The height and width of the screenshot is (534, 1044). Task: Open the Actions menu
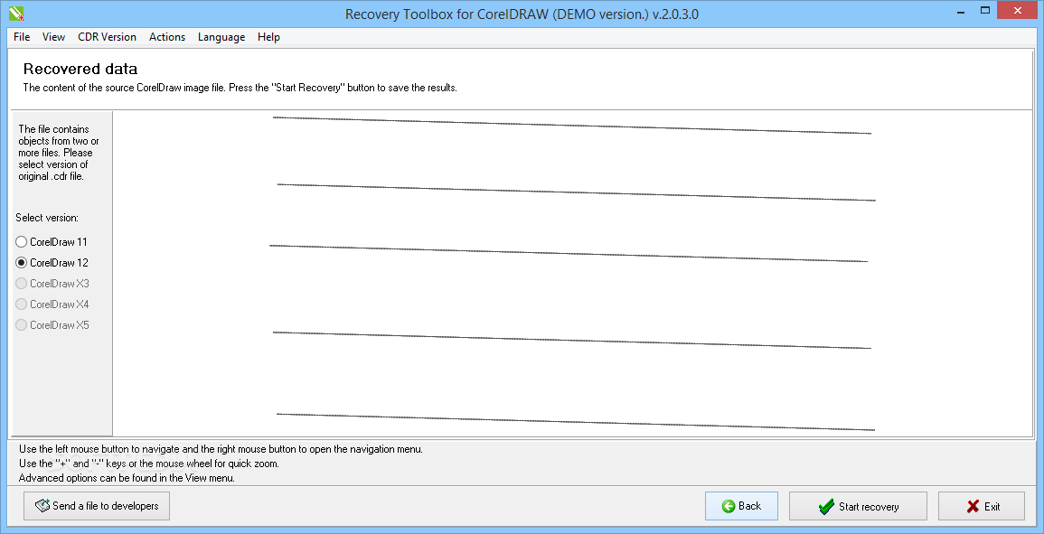(167, 37)
